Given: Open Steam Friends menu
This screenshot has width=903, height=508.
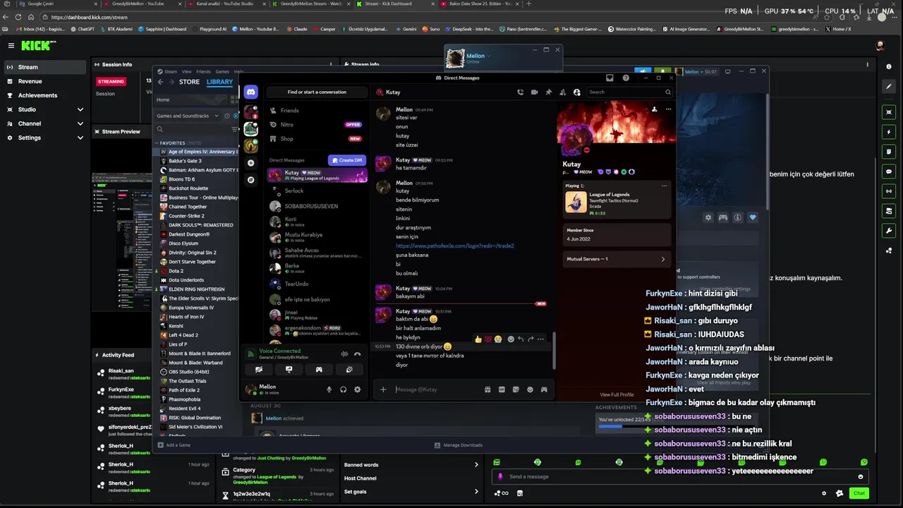Looking at the screenshot, I should (203, 71).
